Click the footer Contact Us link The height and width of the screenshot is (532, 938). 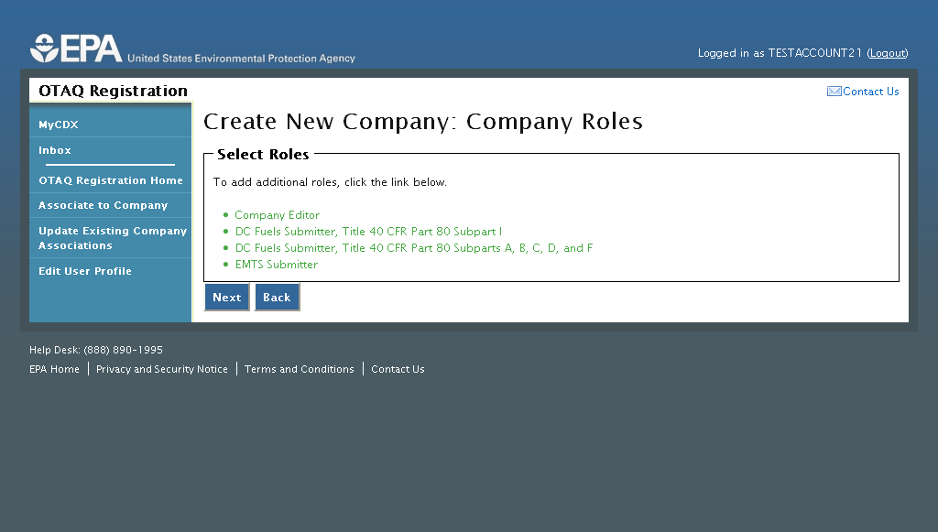[x=398, y=369]
